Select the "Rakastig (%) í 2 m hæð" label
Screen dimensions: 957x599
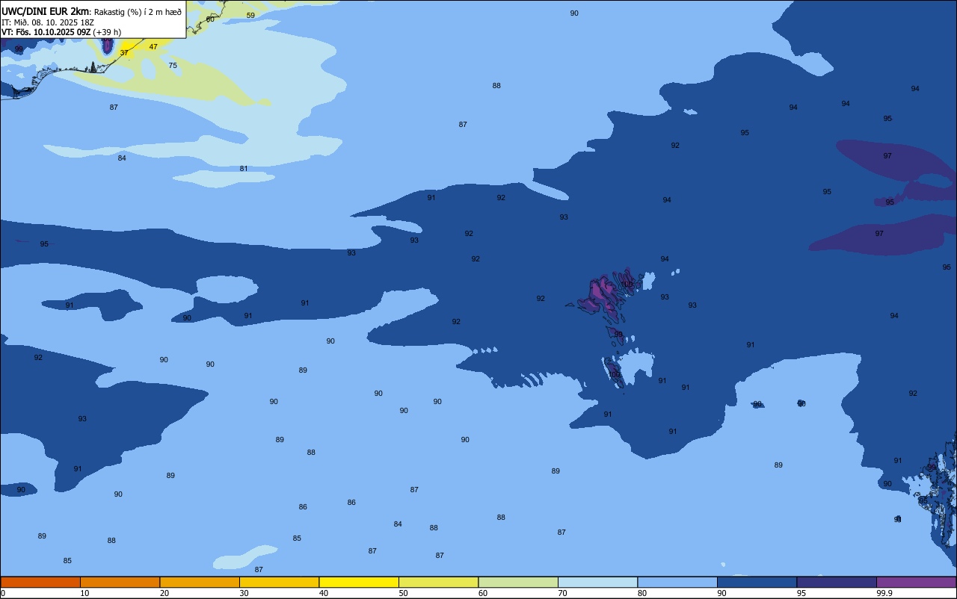point(138,12)
